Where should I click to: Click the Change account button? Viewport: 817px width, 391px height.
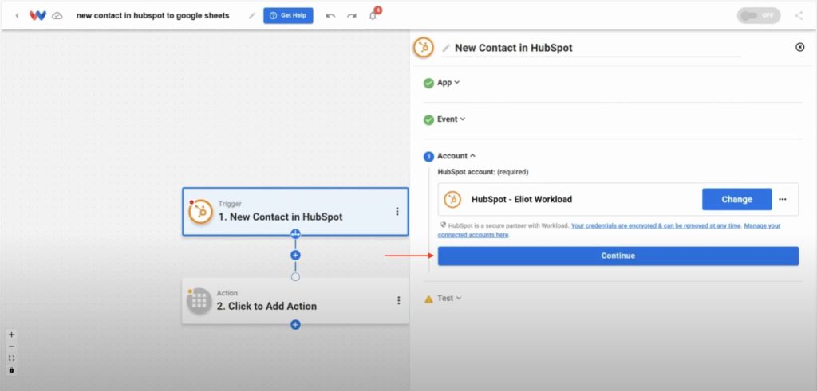coord(736,199)
